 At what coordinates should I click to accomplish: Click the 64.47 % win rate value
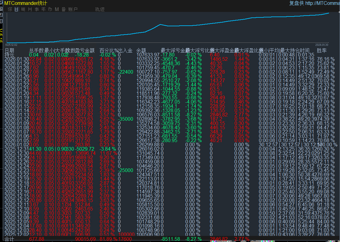(326, 127)
